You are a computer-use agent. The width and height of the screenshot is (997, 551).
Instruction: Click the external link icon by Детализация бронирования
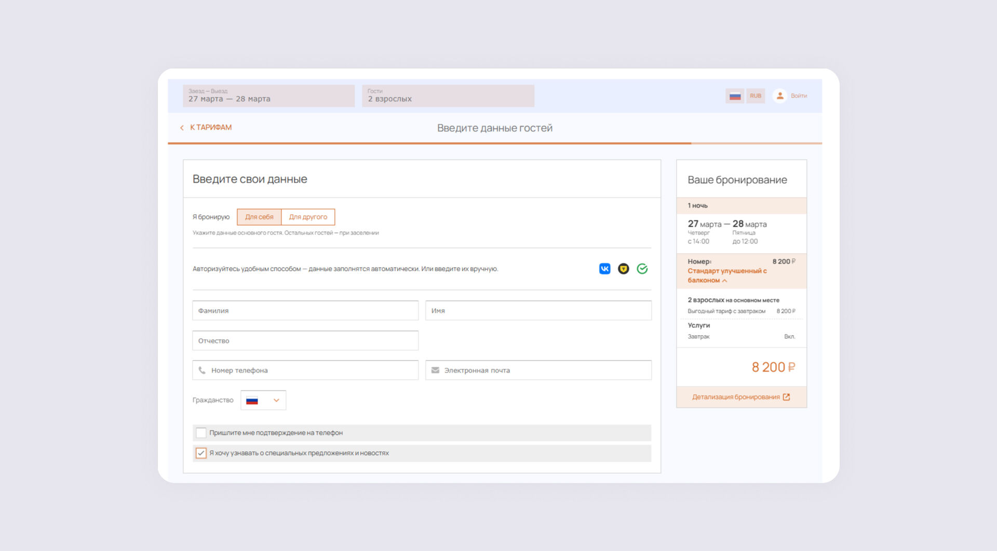786,397
